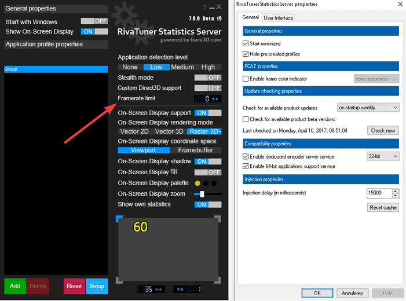This screenshot has height=301, width=406.
Task: Click the Reset cache button
Action: pos(383,208)
